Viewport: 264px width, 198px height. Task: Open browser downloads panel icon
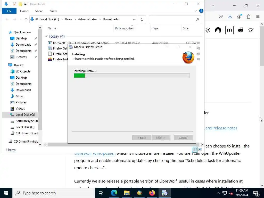[x=230, y=16]
